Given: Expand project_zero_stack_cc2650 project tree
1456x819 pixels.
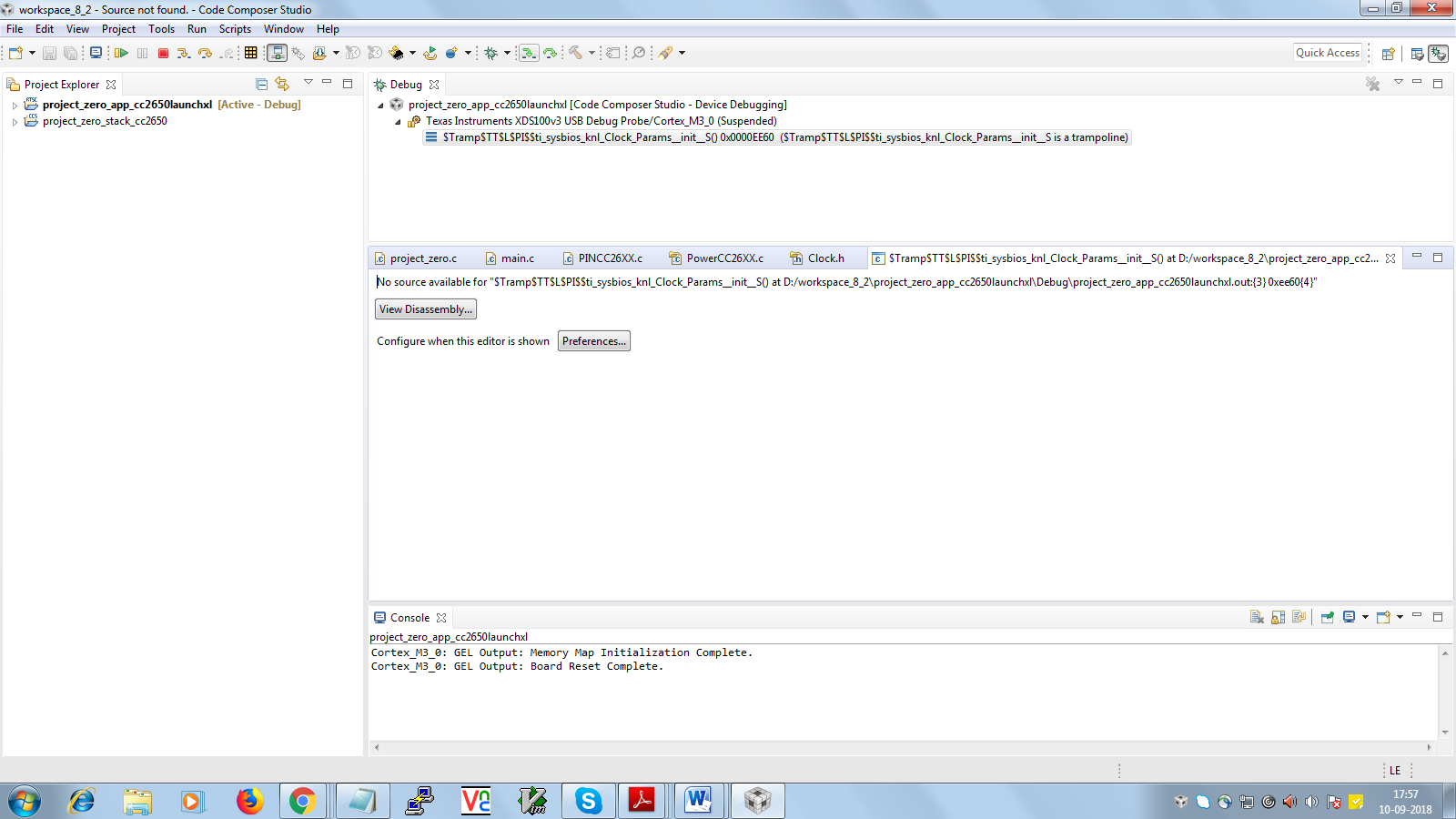Looking at the screenshot, I should click(x=15, y=122).
